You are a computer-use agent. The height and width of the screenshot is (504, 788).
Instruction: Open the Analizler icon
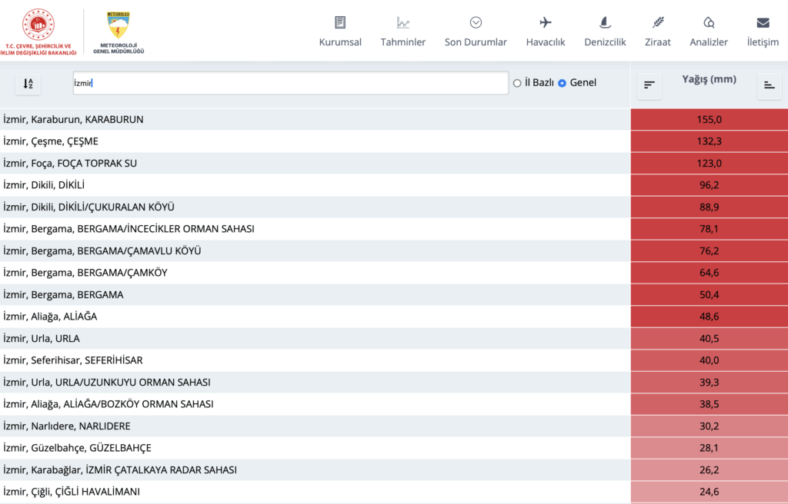click(x=709, y=22)
